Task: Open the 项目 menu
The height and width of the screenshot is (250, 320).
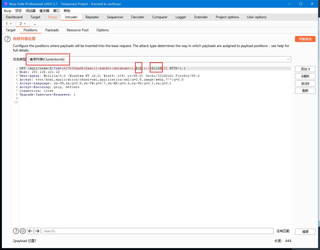Action: pos(18,11)
